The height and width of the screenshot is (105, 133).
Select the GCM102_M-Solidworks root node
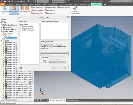click(x=10, y=25)
